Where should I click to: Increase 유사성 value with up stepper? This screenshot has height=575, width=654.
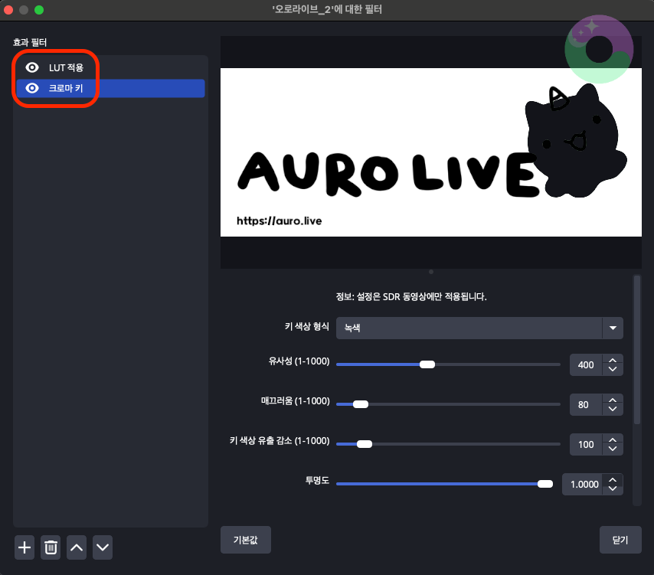pyautogui.click(x=613, y=361)
